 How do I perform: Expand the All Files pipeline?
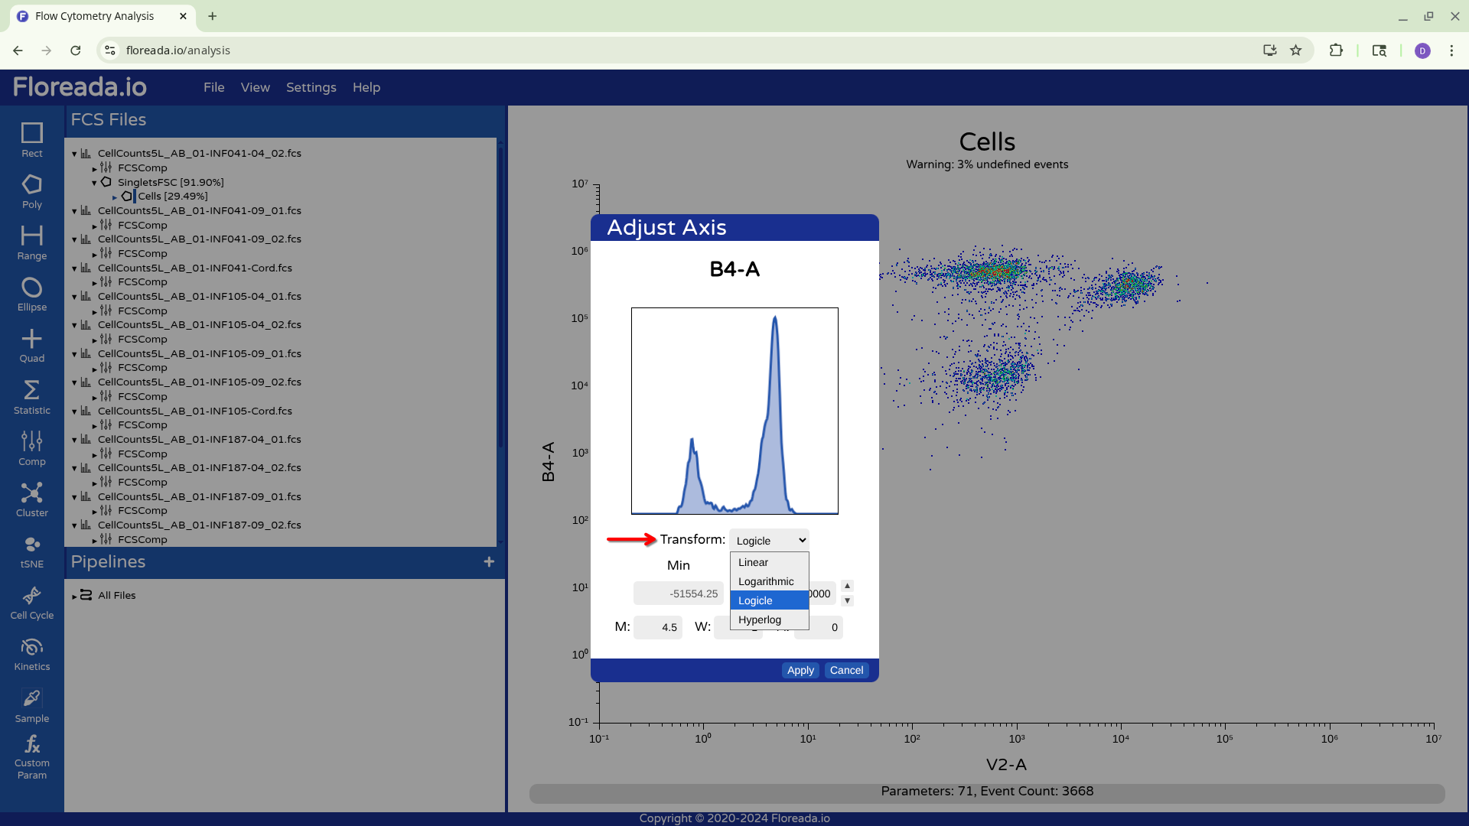click(x=74, y=596)
